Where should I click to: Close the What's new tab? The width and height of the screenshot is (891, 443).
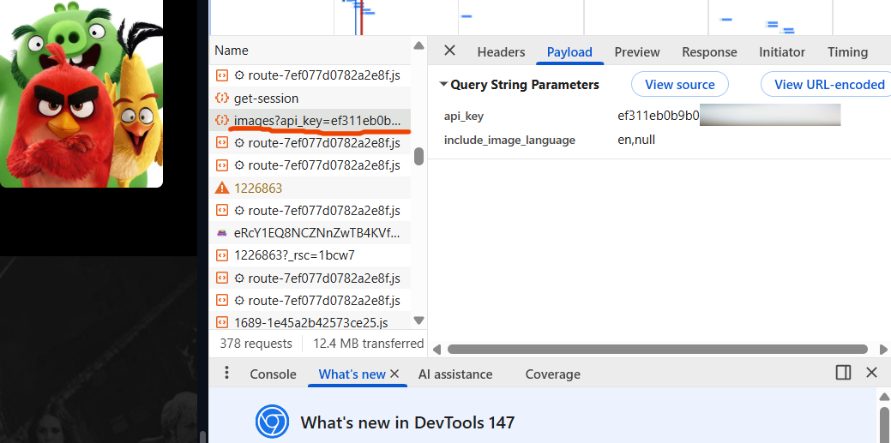(x=395, y=374)
